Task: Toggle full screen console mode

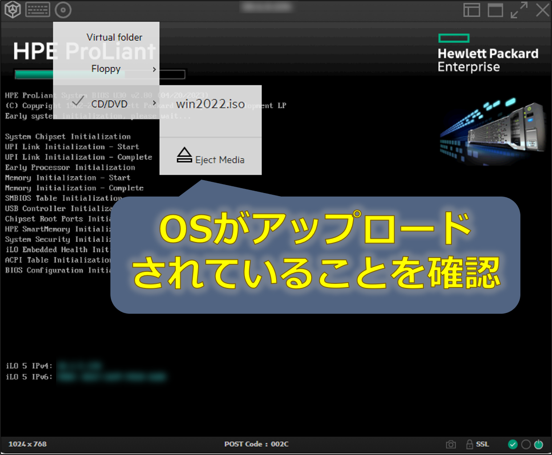Action: pos(519,10)
